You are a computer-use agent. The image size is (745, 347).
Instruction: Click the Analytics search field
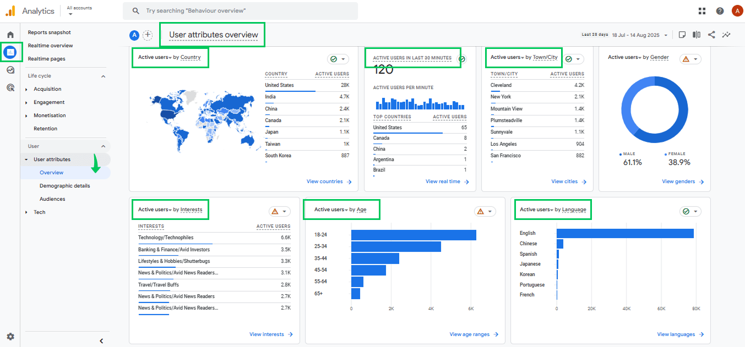(240, 11)
